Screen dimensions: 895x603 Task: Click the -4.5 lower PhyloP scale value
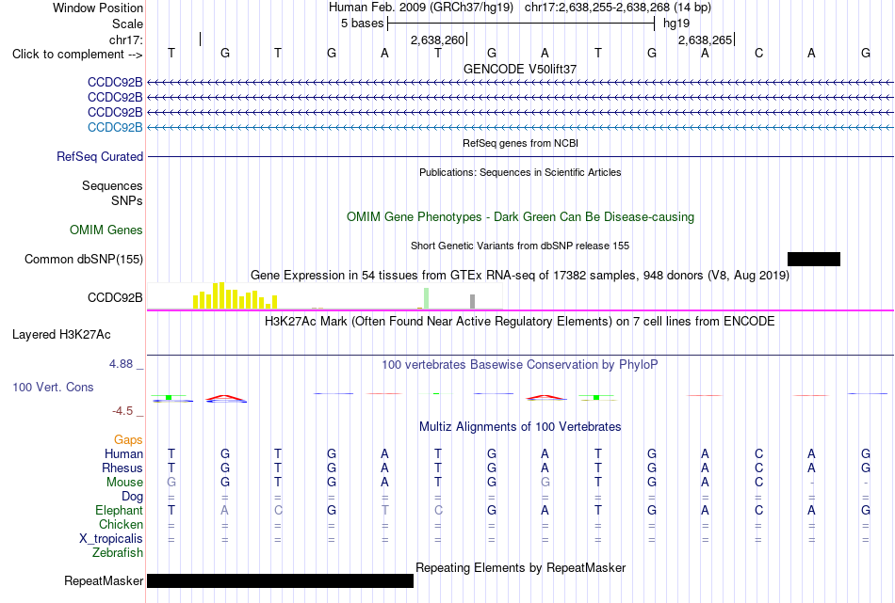tap(122, 411)
